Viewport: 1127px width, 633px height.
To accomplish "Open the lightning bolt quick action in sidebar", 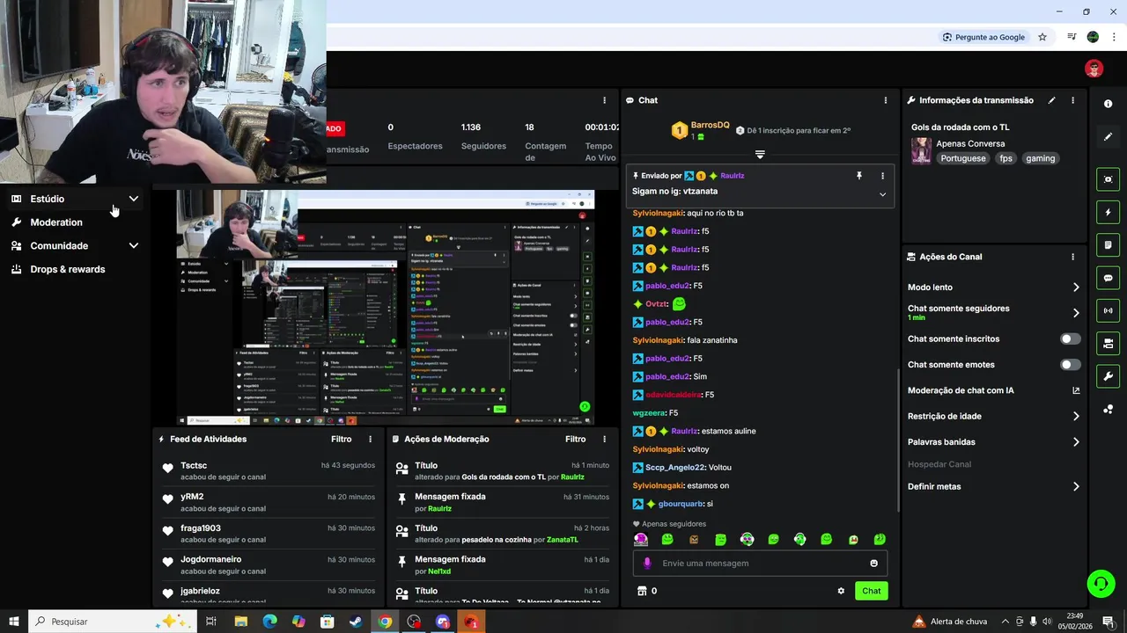I will (x=1108, y=212).
